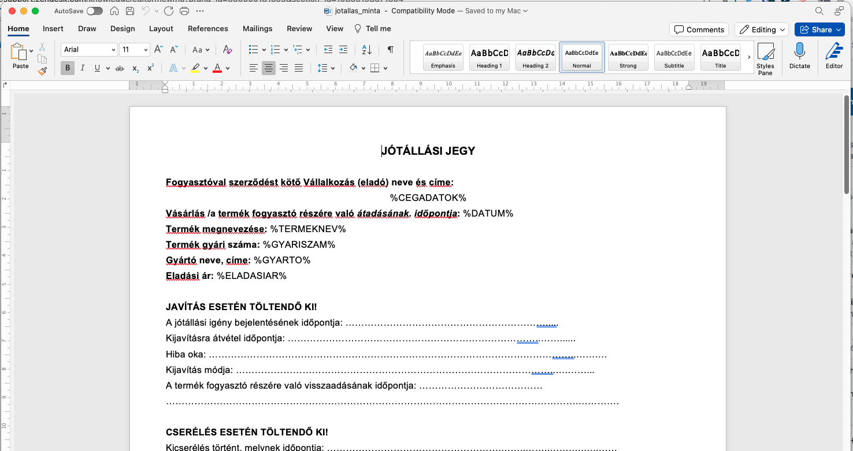853x451 pixels.
Task: Switch to the Mailings tab
Action: pos(258,28)
